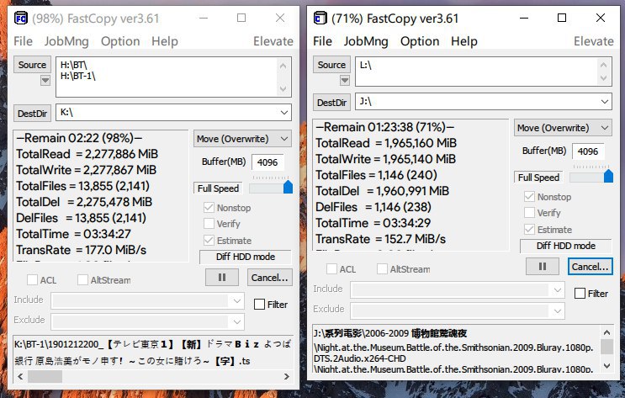Check the ACL option in the left window

click(33, 280)
